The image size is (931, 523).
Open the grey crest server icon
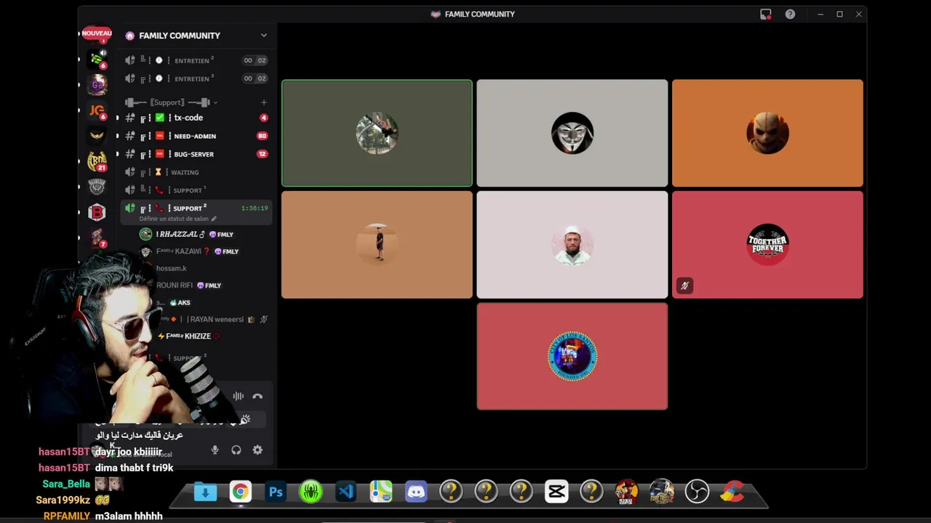coord(97,187)
